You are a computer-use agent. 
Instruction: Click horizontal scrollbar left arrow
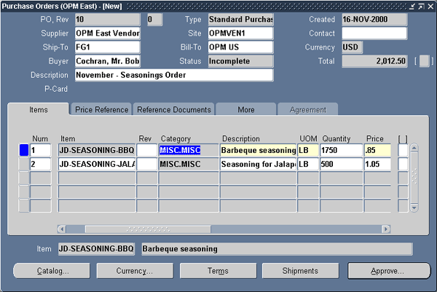[x=62, y=229]
